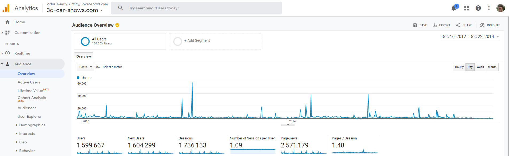Open the Users metric dropdown
The image size is (509, 156).
[x=86, y=67]
